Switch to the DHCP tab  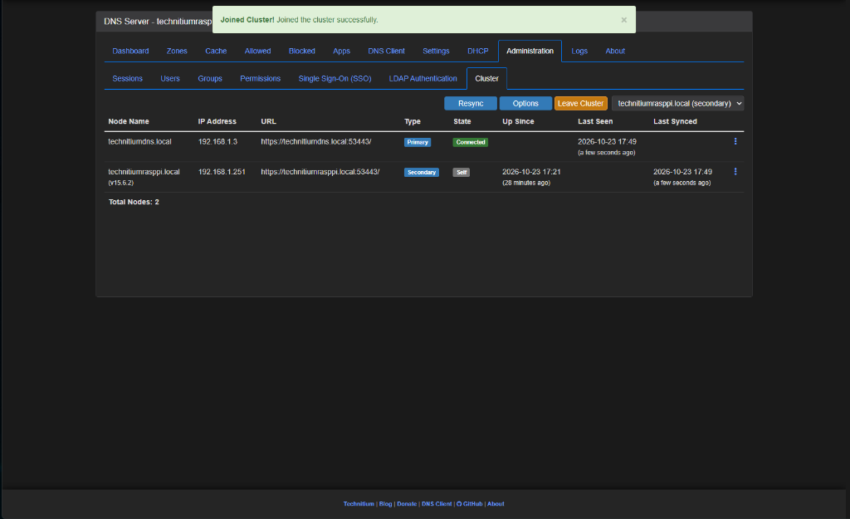478,51
